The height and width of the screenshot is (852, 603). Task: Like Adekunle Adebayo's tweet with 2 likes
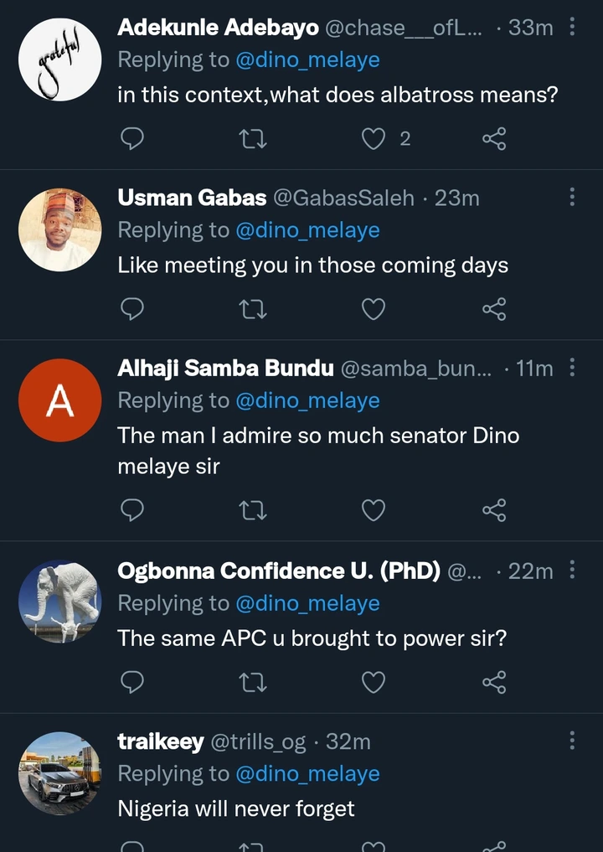point(374,138)
